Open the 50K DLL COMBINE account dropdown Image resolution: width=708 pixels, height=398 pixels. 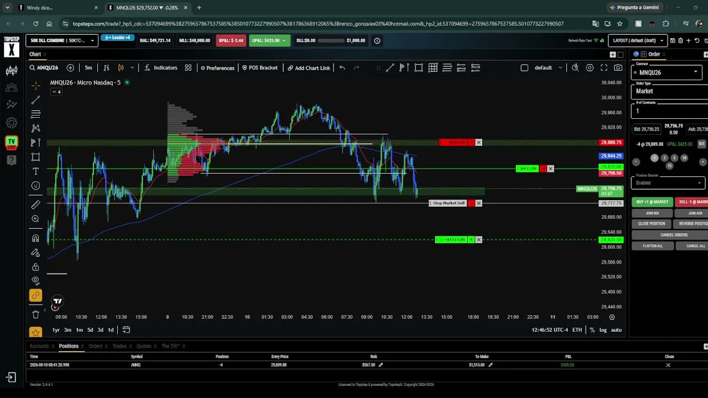click(62, 40)
